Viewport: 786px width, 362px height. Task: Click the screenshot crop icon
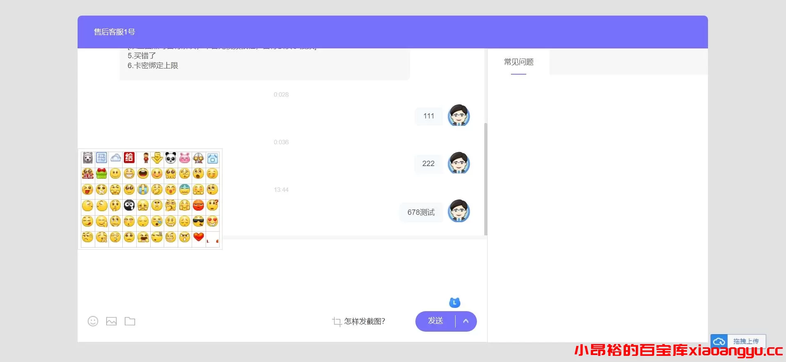337,322
